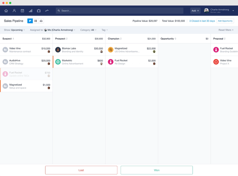The image size is (238, 176).
Task: Switch to Kanban board view
Action: point(30,21)
